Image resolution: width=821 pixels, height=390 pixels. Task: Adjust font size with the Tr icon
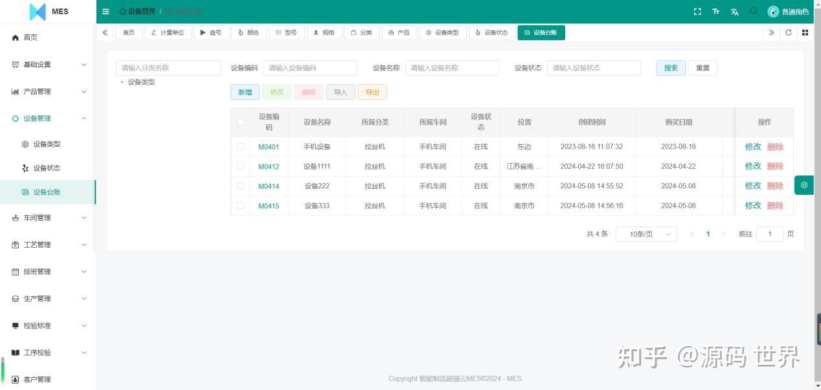[x=715, y=12]
